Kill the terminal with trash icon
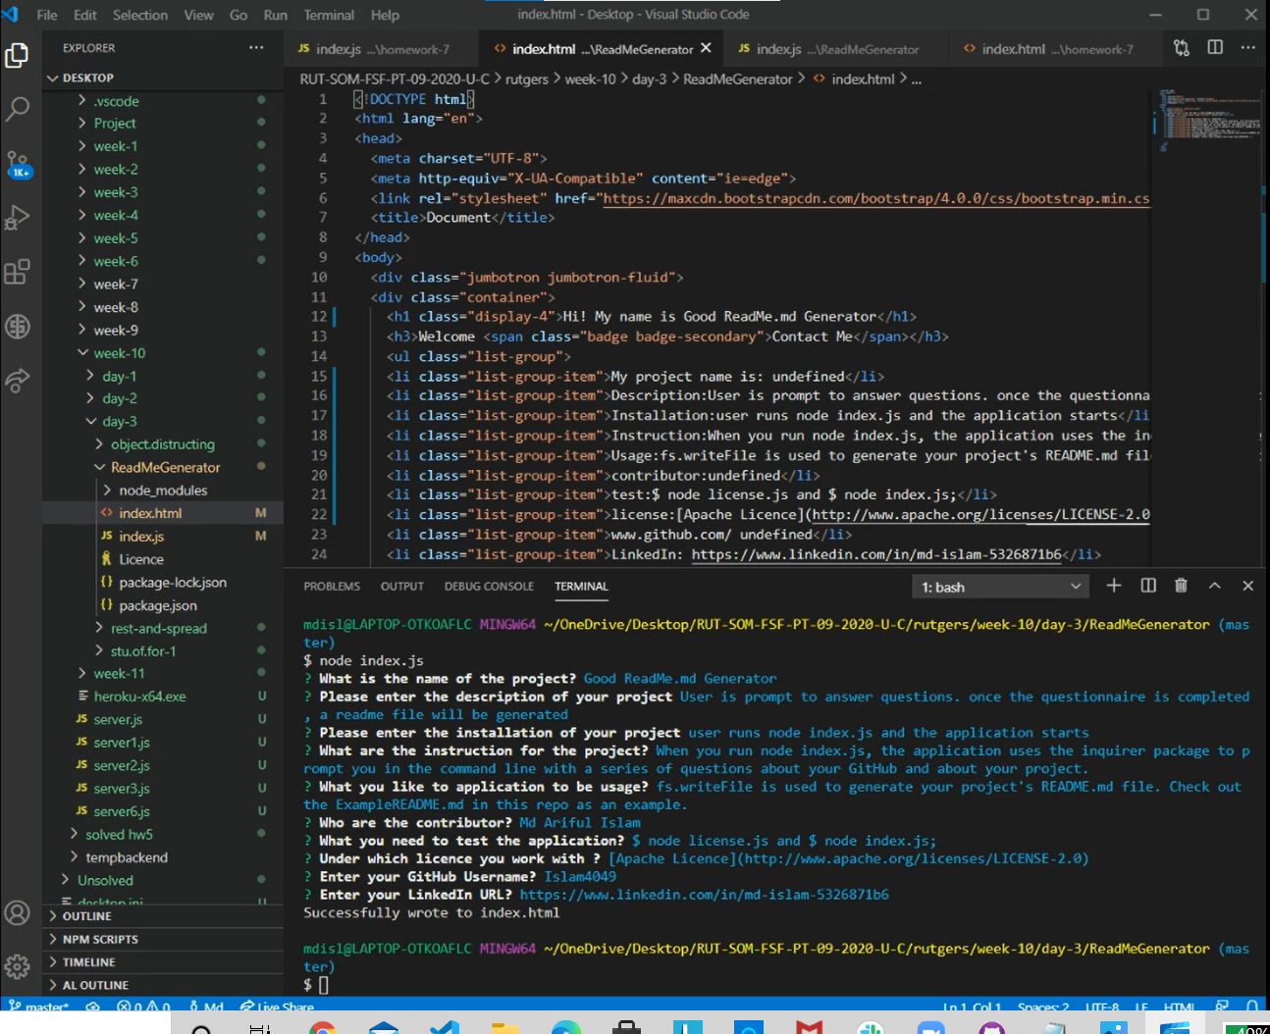Viewport: 1270px width, 1034px height. 1181,586
